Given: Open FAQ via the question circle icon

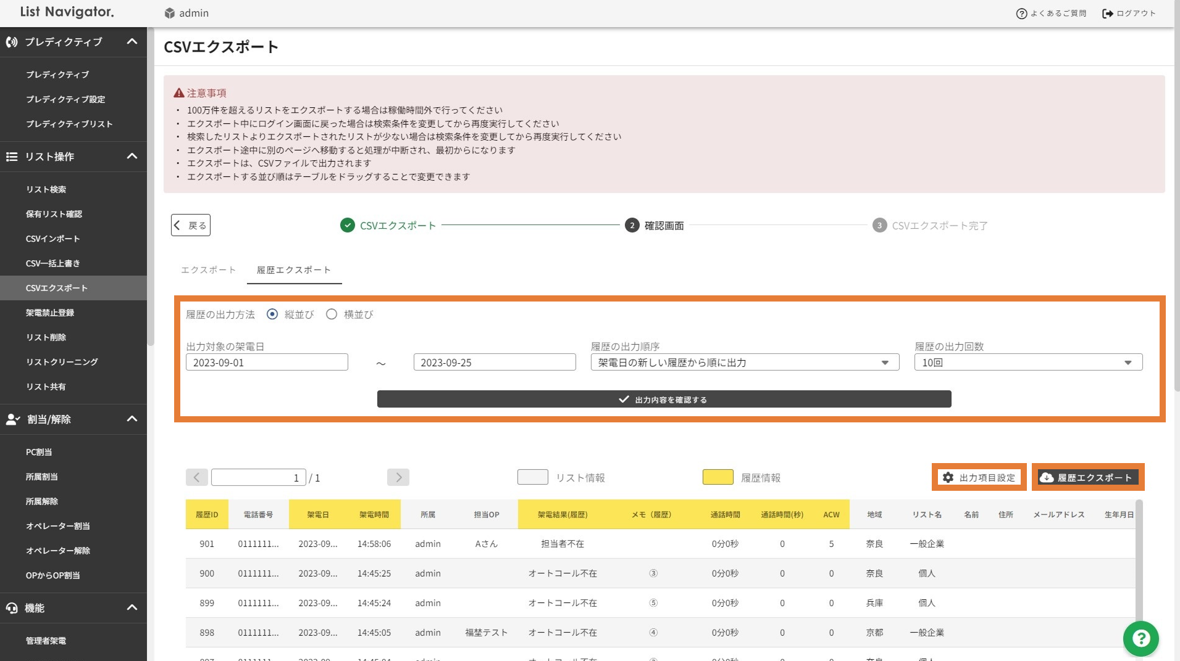Looking at the screenshot, I should point(1021,14).
